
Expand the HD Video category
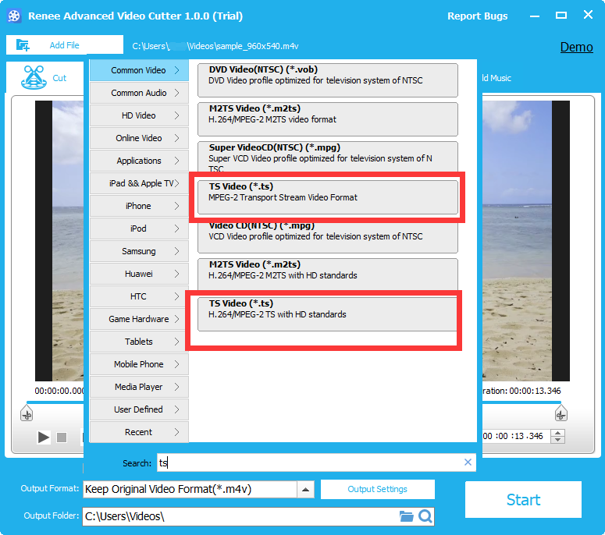point(139,115)
